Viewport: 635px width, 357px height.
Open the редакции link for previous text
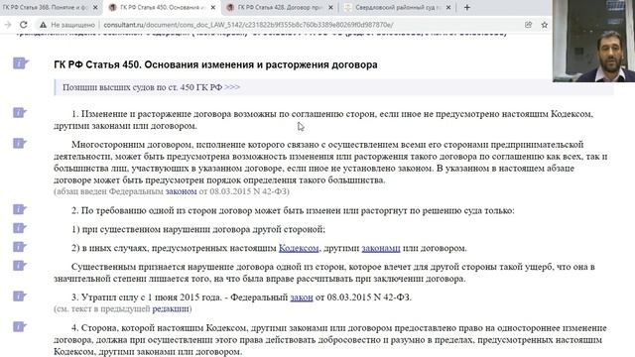(171, 308)
